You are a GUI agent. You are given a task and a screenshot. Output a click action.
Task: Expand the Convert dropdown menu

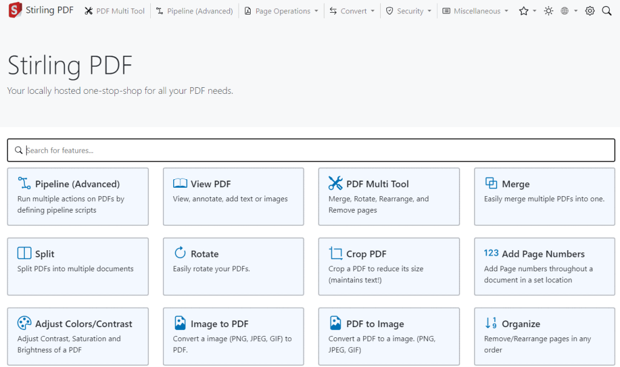(352, 11)
